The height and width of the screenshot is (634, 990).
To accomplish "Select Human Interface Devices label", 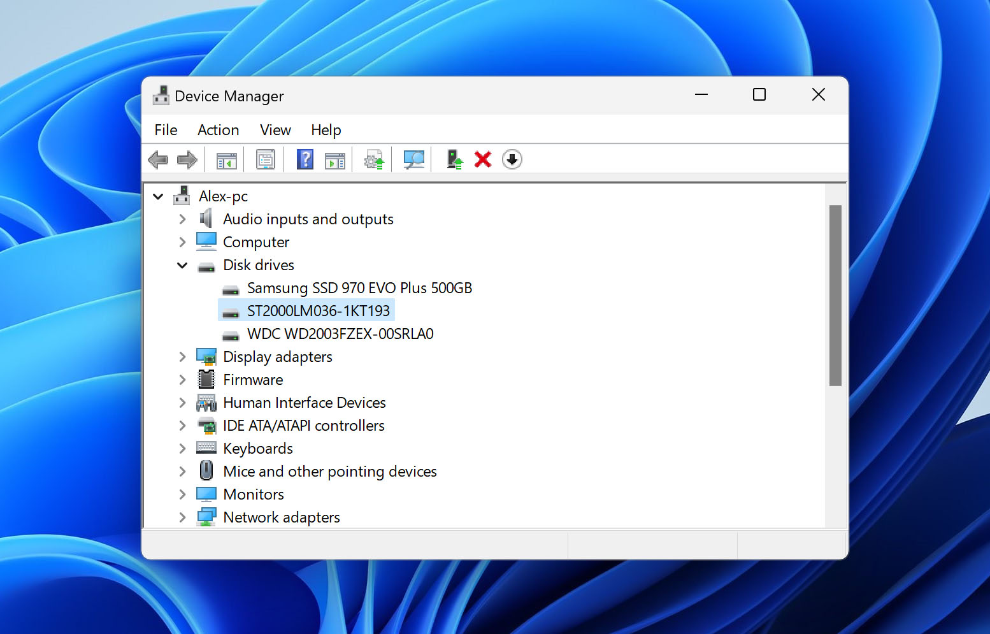I will (305, 403).
